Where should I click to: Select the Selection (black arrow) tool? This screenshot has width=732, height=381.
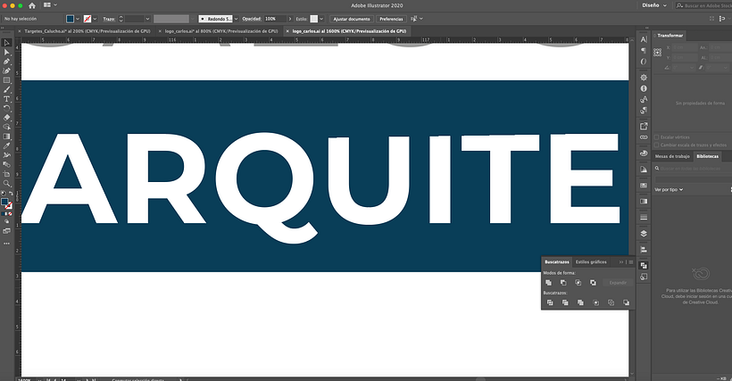[x=6, y=43]
